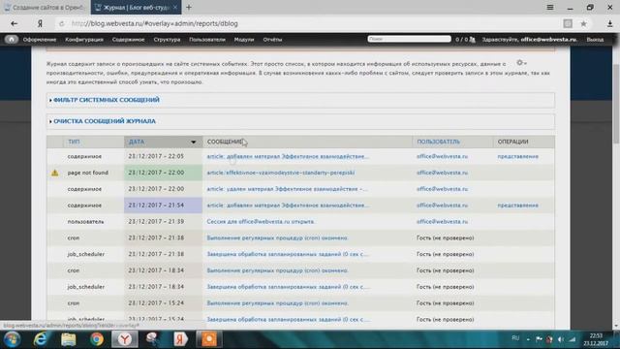Click the users count icon in the admin toolbar
The width and height of the screenshot is (620, 349).
(472, 39)
